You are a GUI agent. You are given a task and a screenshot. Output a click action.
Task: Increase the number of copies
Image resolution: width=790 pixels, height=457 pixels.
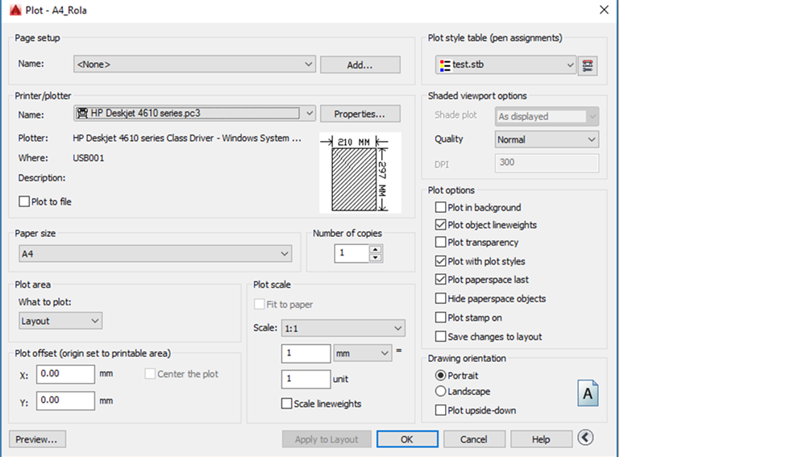(375, 249)
